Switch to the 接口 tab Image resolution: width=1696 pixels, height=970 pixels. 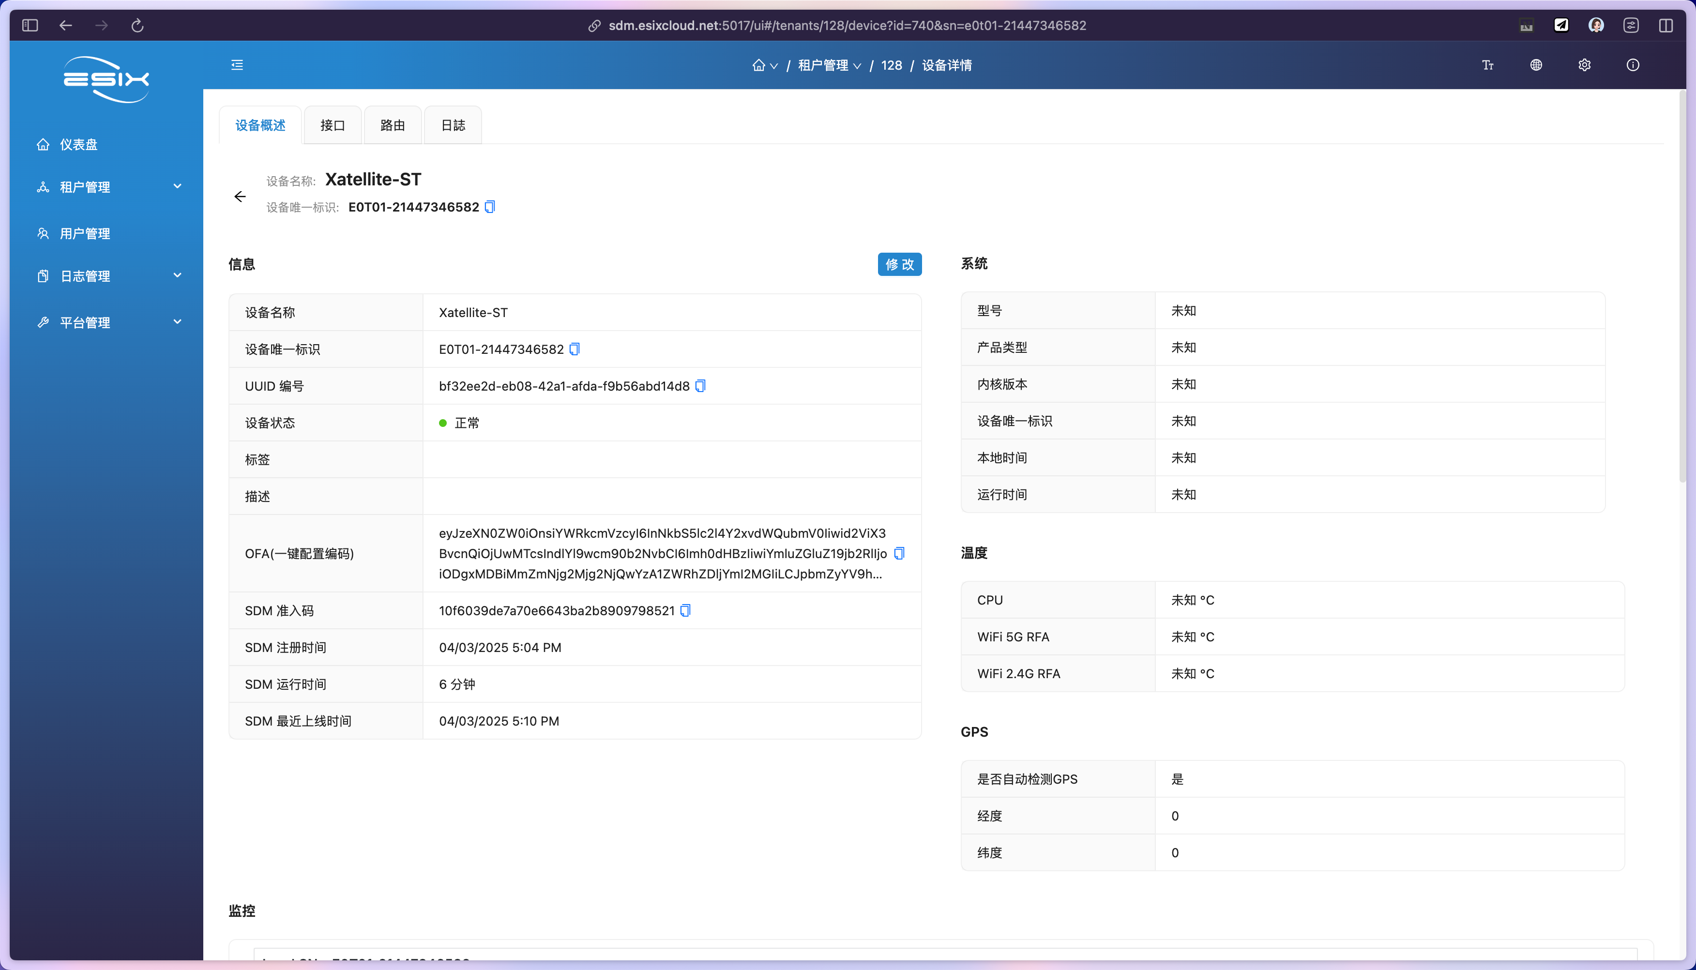coord(333,125)
